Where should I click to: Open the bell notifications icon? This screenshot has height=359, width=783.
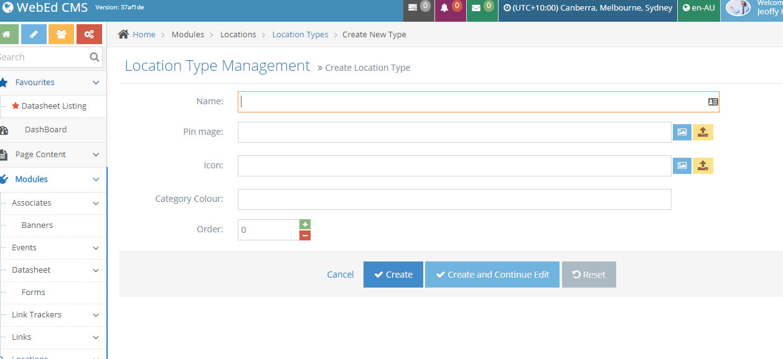tap(449, 9)
